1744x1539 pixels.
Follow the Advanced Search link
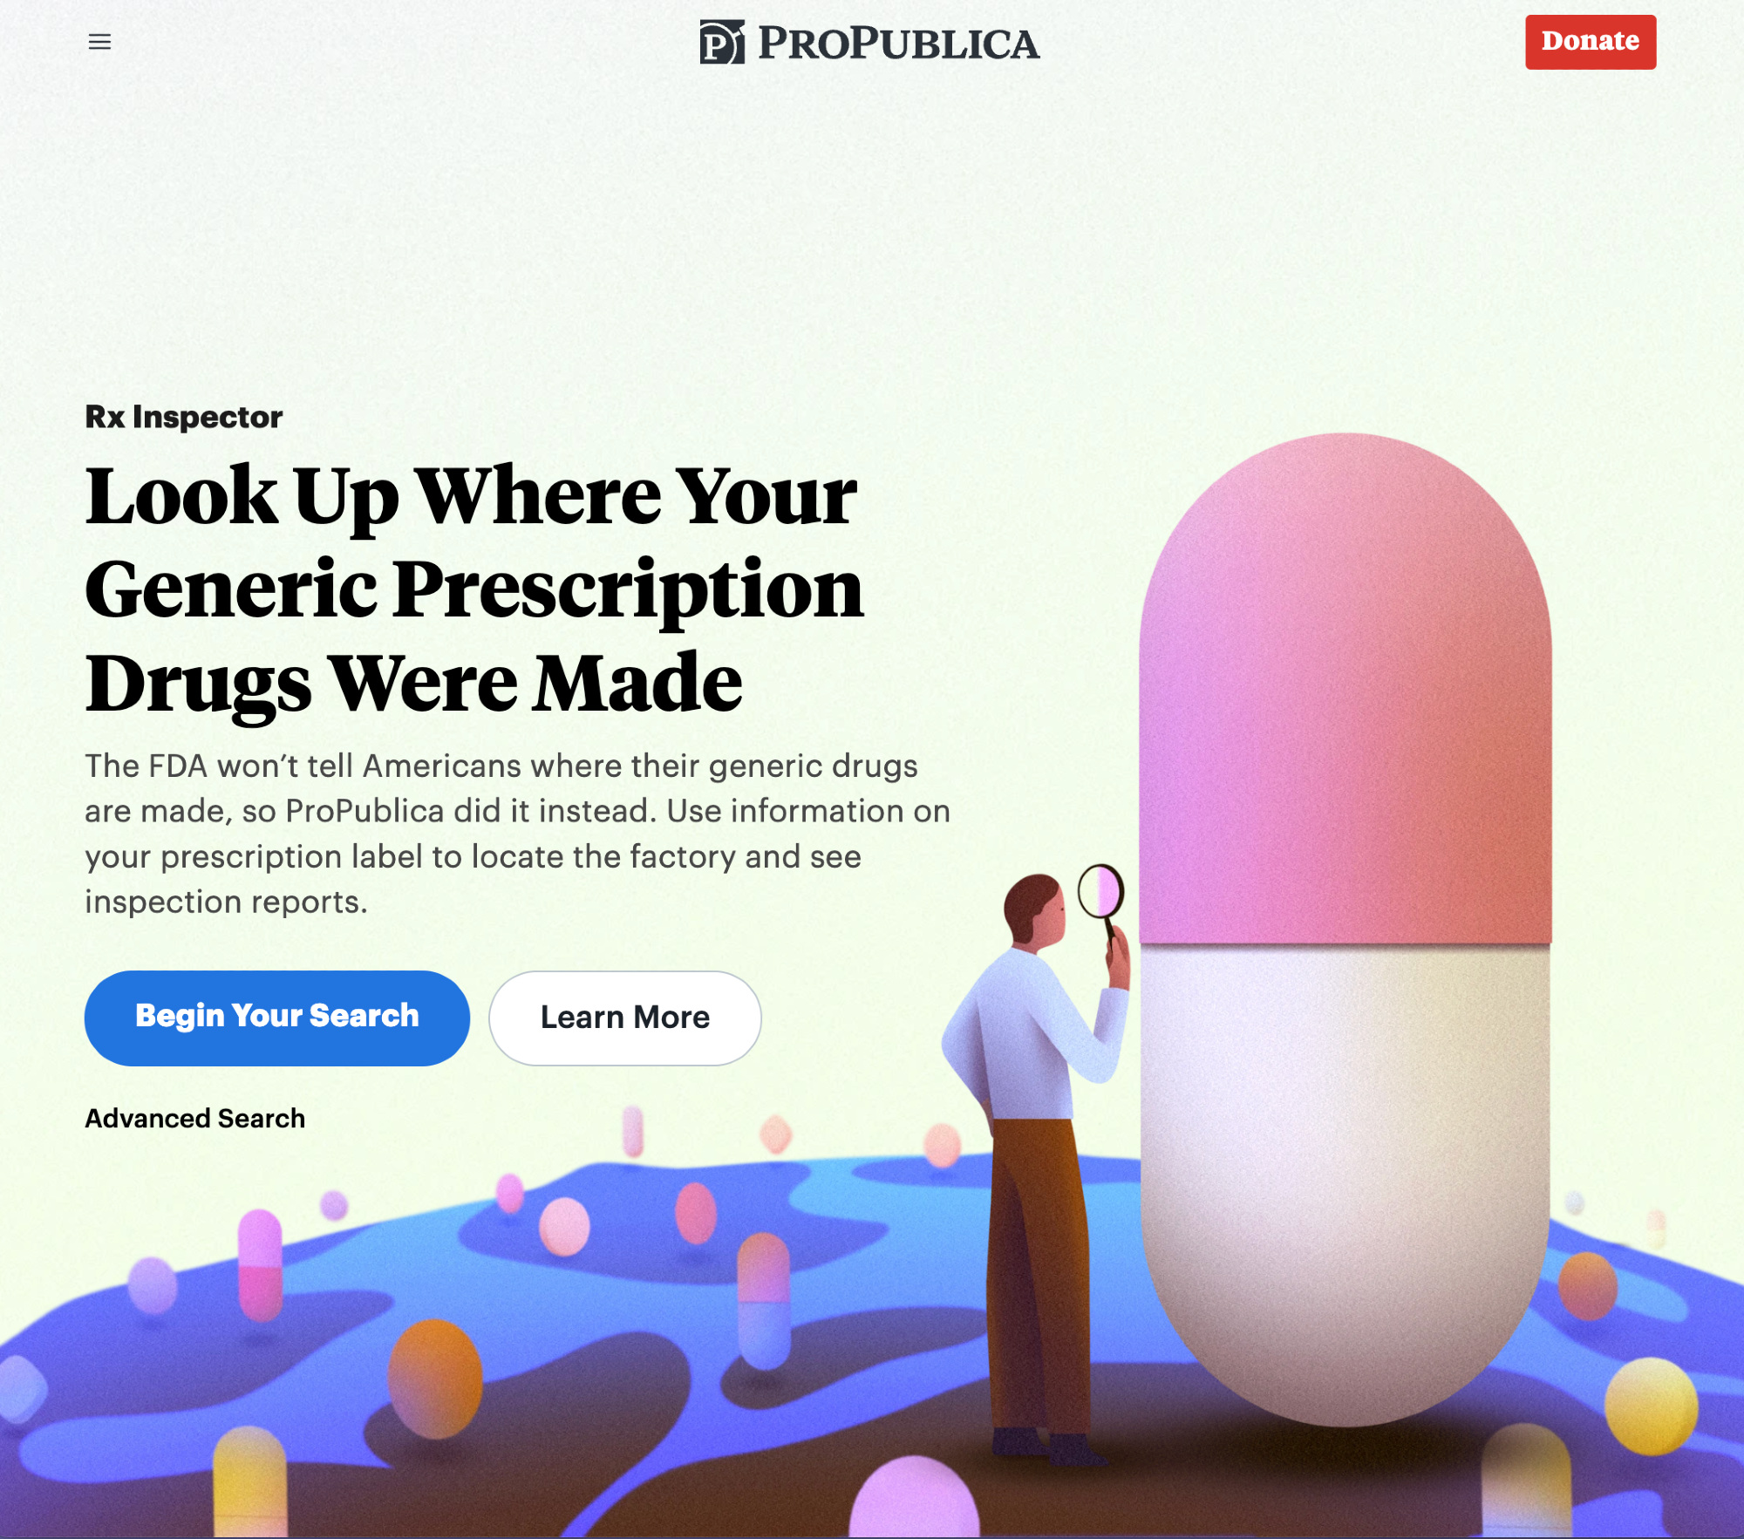(x=195, y=1118)
